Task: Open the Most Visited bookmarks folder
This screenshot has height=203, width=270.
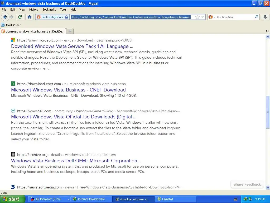Action: pyautogui.click(x=11, y=25)
